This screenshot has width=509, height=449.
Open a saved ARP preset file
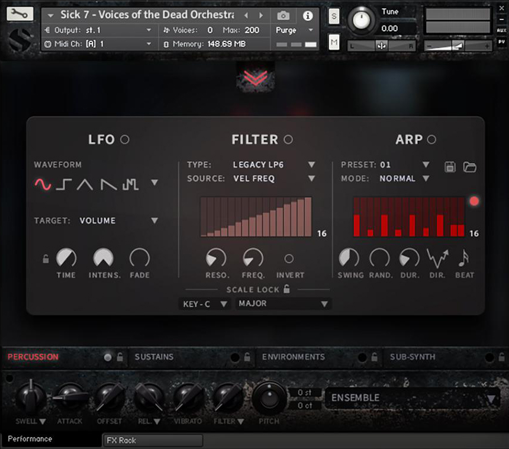point(469,167)
